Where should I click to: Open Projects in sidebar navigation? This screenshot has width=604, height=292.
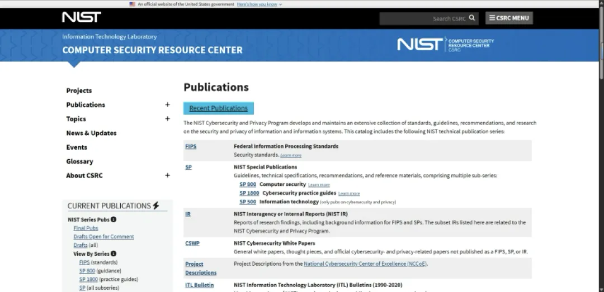79,90
